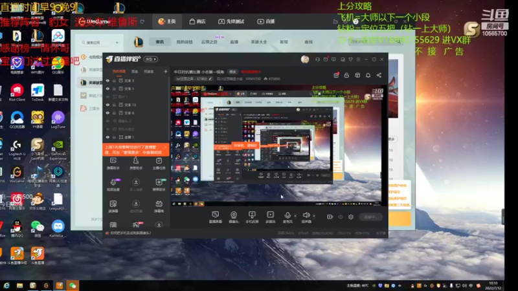This screenshot has width=518, height=291.
Task: Open the notification bell in 直播伴侣
Action: [368, 75]
